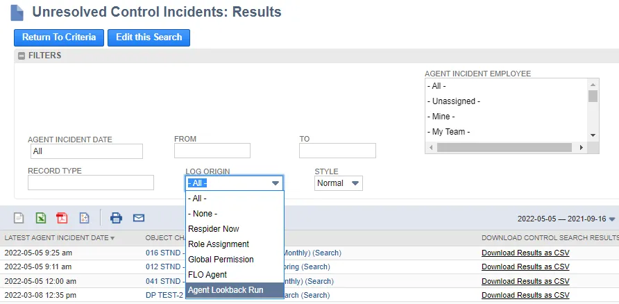Image resolution: width=619 pixels, height=304 pixels.
Task: Select Global Permission option
Action: tap(235, 260)
